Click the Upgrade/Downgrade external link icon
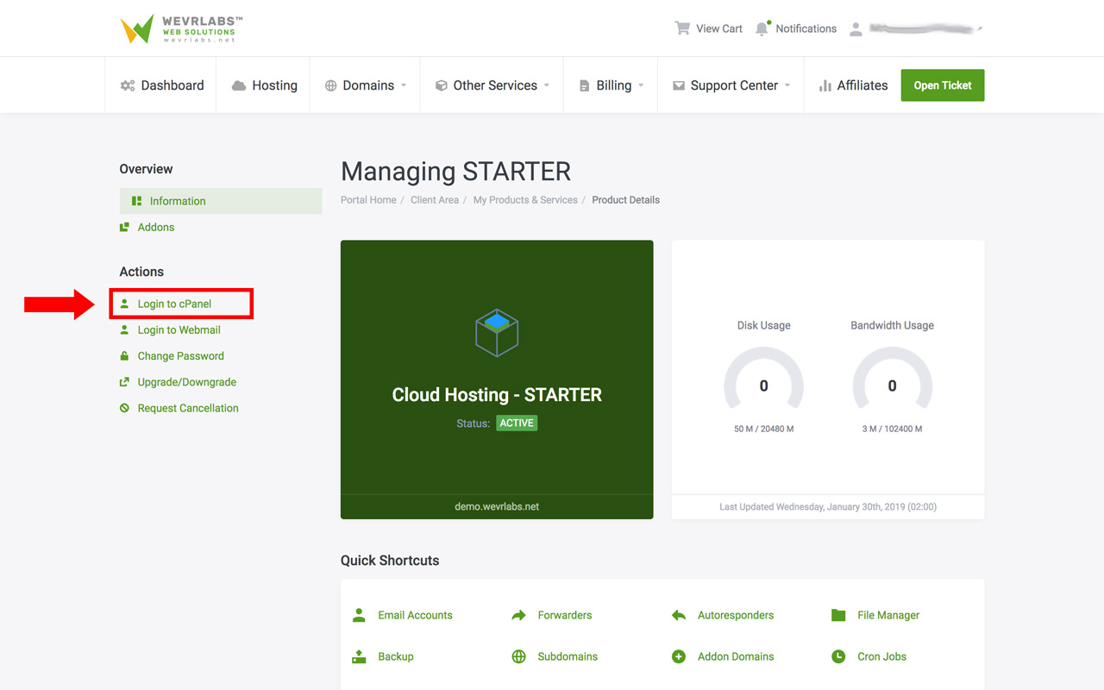Image resolution: width=1104 pixels, height=690 pixels. (x=124, y=382)
